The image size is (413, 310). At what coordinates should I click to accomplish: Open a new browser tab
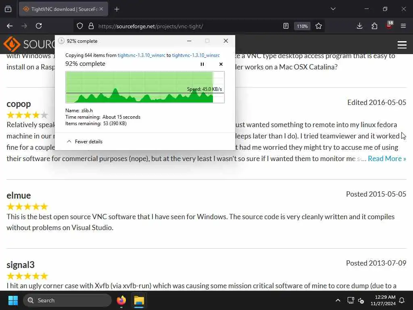click(x=117, y=9)
